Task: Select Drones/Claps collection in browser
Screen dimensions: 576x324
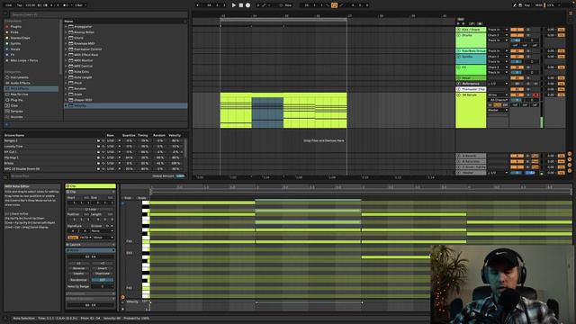Action: [x=20, y=38]
